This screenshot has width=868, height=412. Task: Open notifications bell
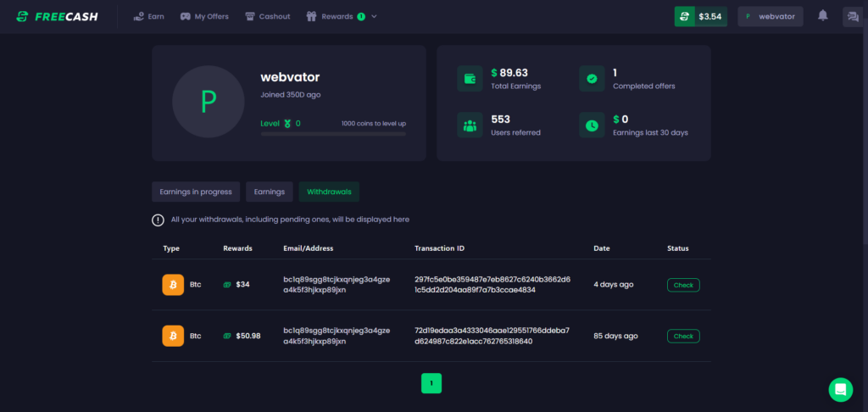[823, 15]
